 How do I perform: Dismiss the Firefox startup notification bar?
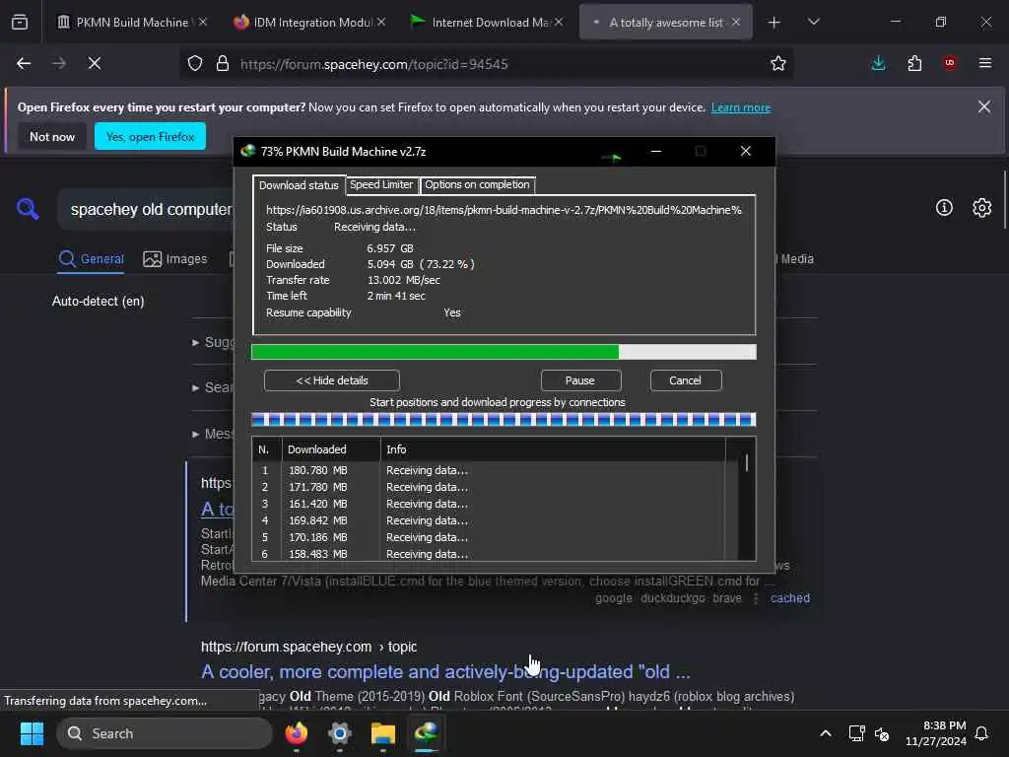pos(984,106)
